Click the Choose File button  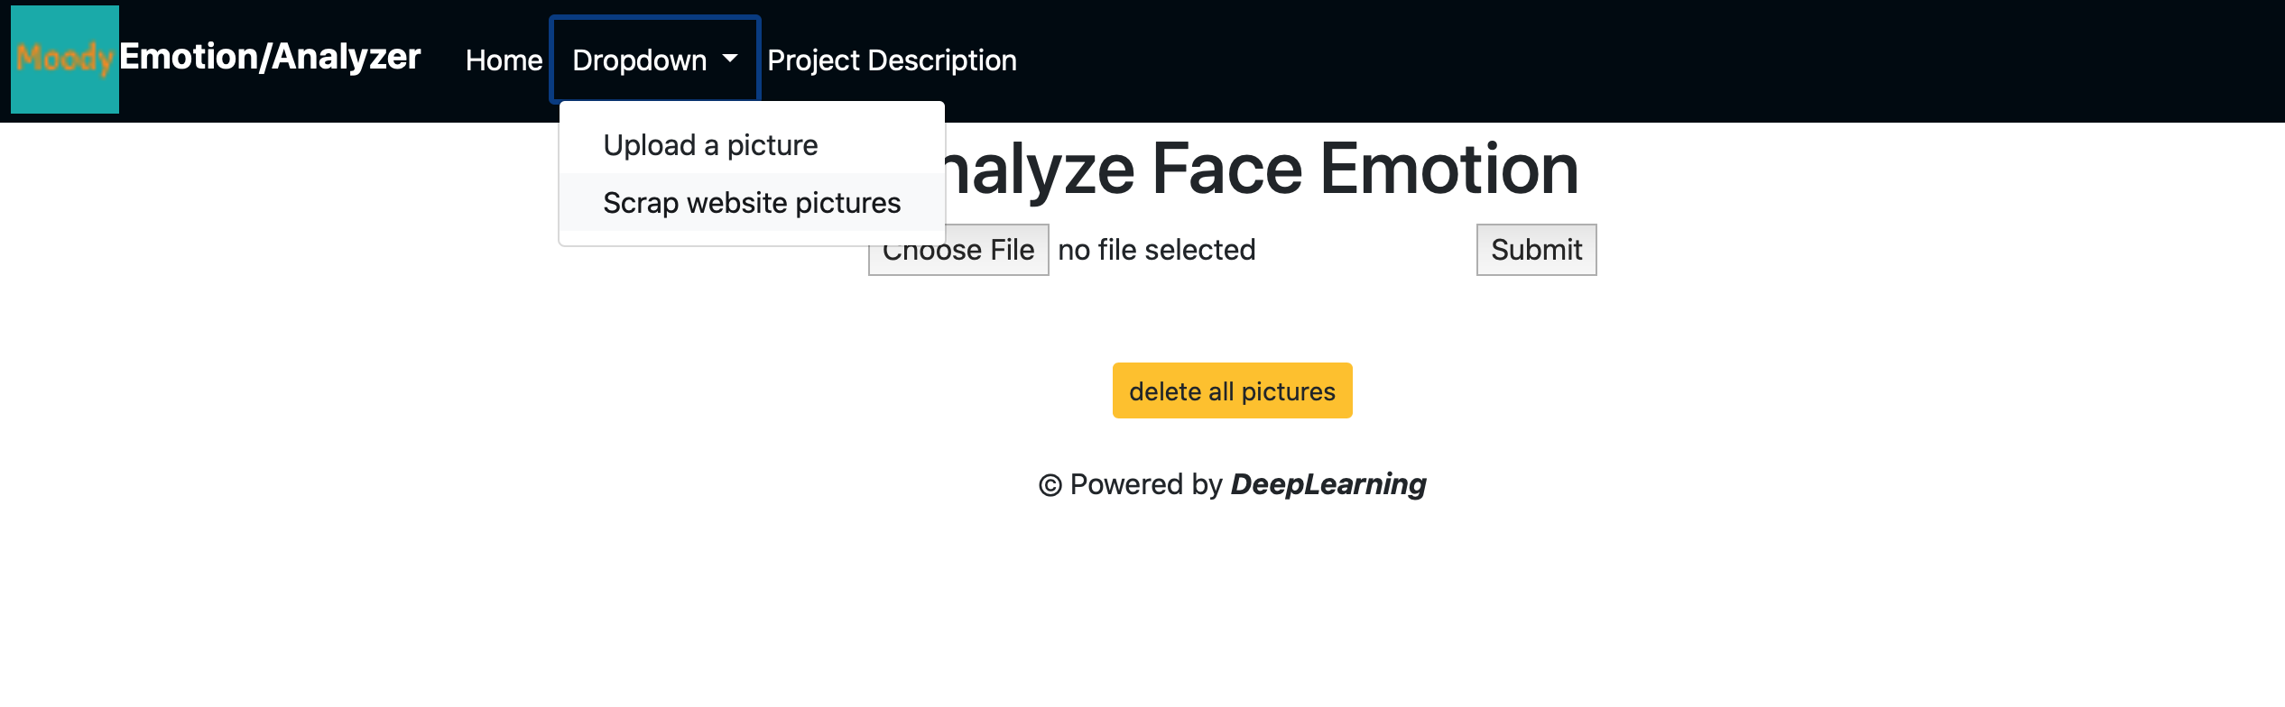pos(958,250)
